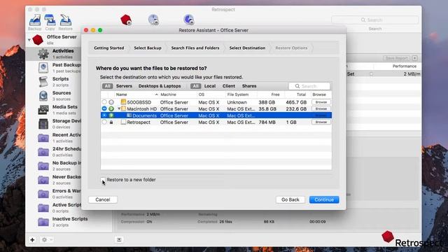The width and height of the screenshot is (448, 252).
Task: Click the 232.6 GB total value
Action: [x=296, y=108]
